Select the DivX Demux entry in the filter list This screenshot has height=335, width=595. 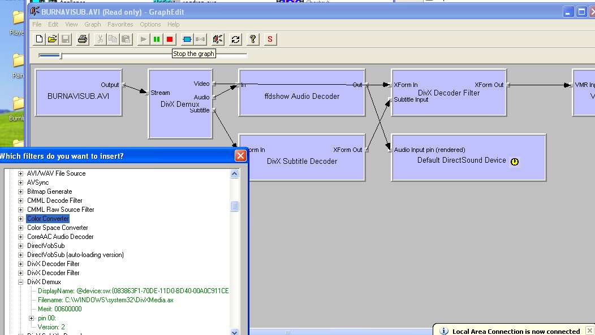44,282
